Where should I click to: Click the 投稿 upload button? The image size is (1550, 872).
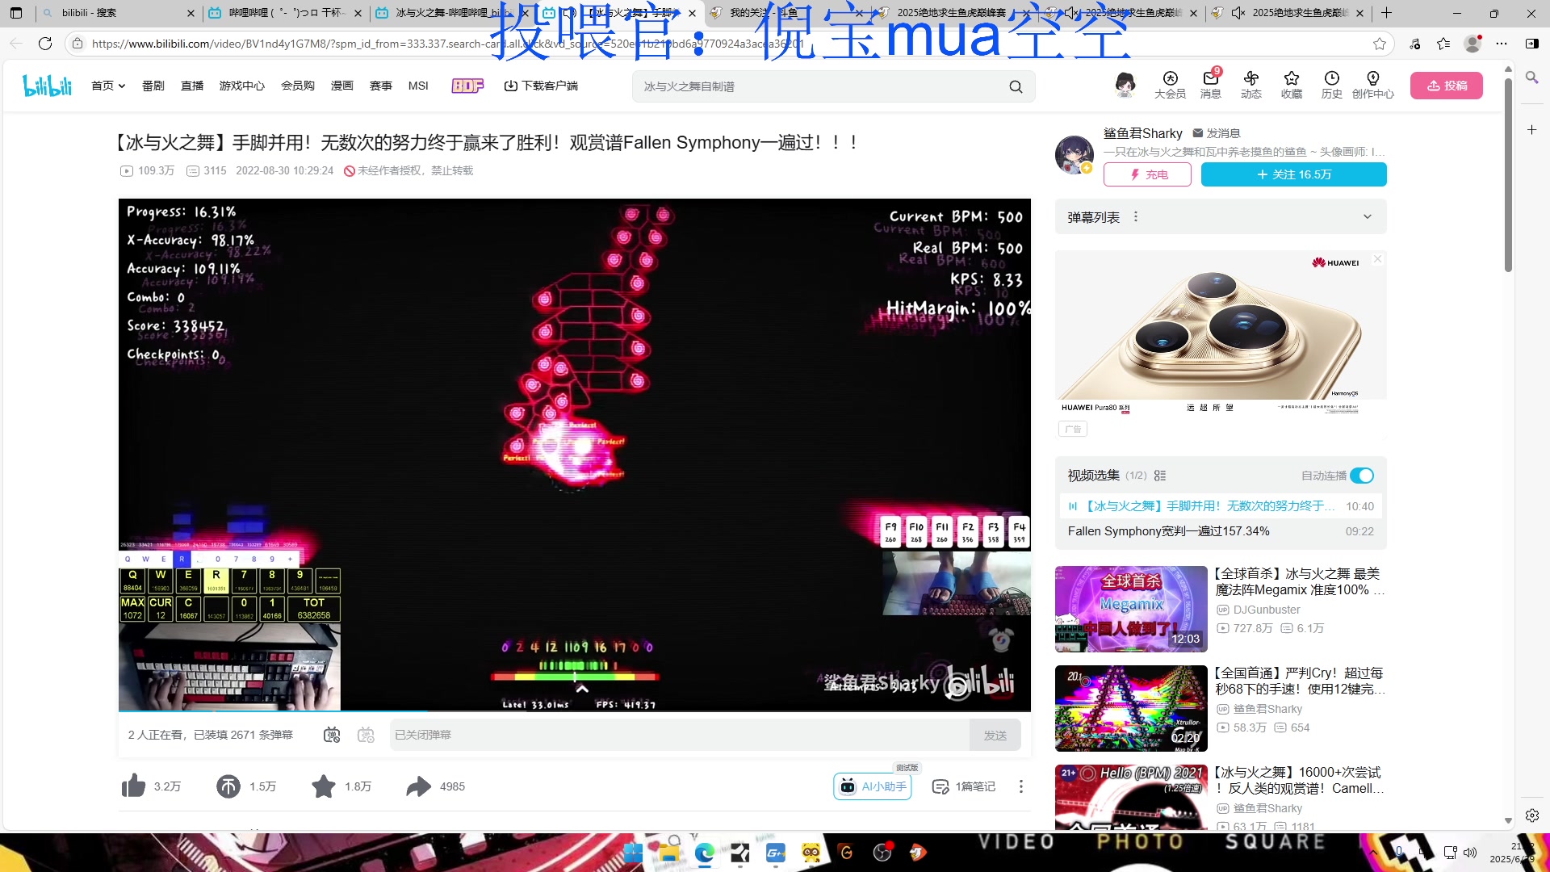[1446, 86]
